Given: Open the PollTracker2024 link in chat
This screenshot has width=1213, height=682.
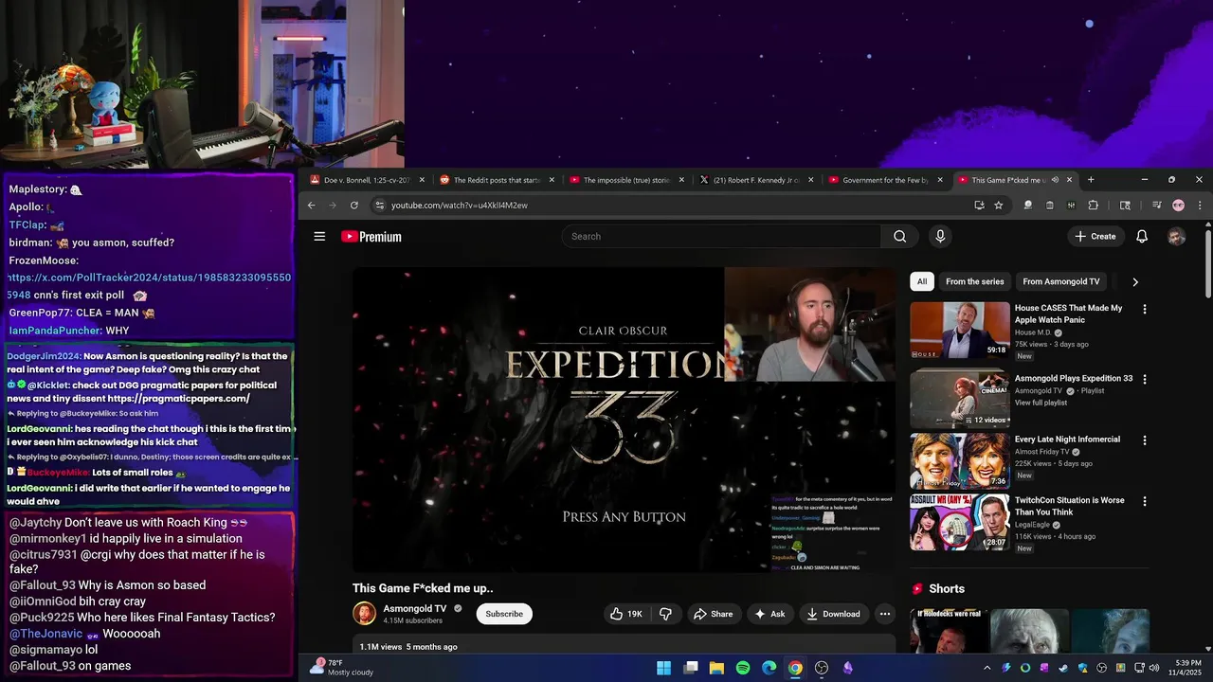Looking at the screenshot, I should 150,286.
